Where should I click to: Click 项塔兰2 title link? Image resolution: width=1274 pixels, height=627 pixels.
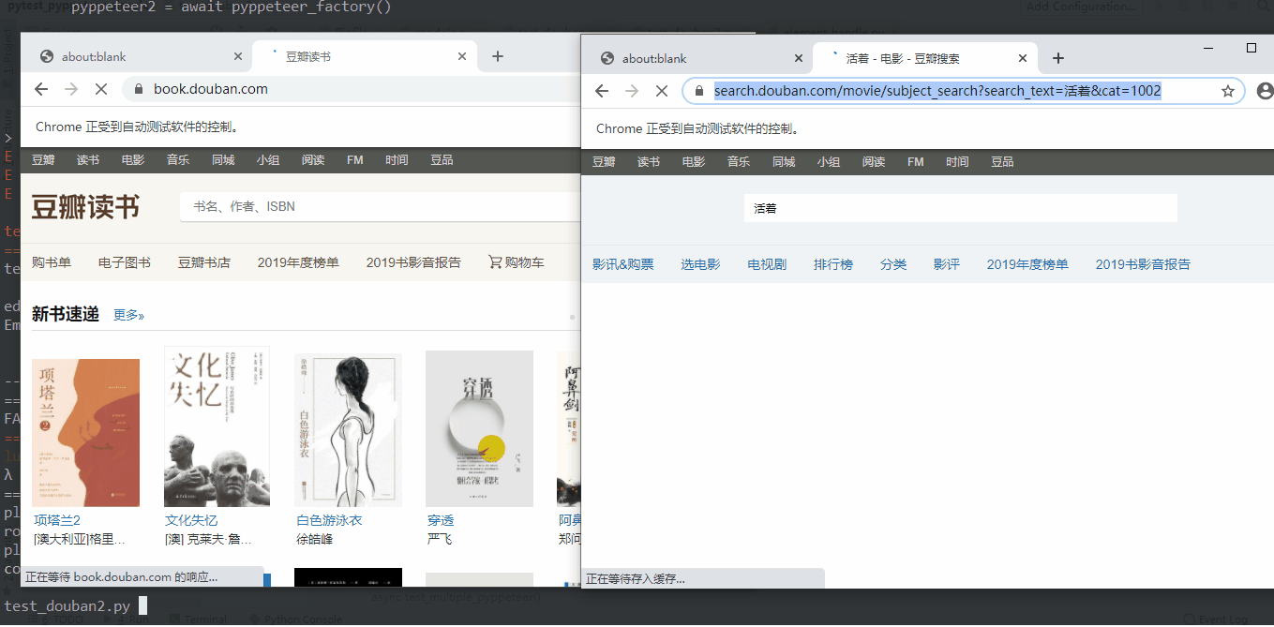pyautogui.click(x=57, y=520)
